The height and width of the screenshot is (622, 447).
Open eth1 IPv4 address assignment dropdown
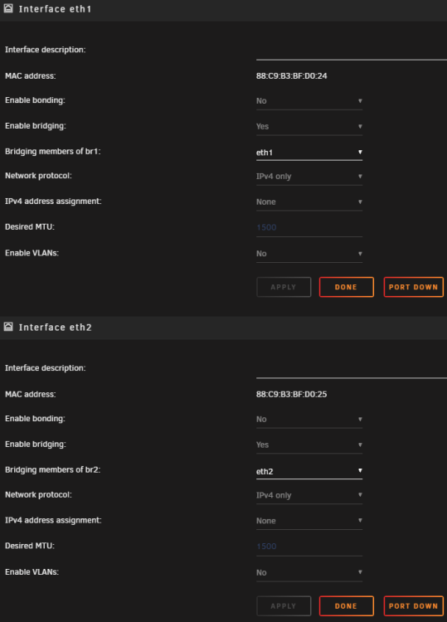(309, 202)
